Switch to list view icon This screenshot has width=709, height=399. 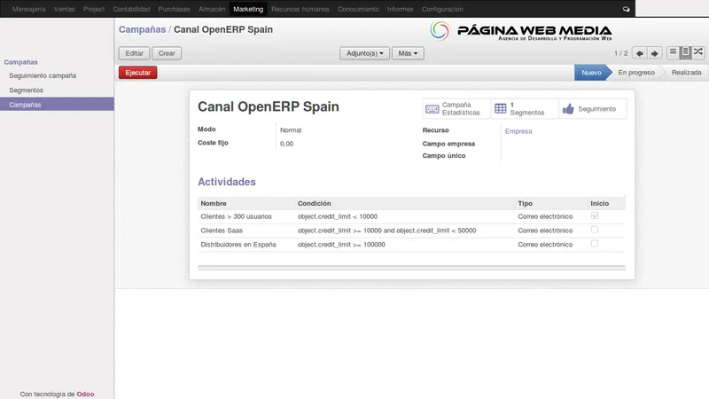[x=673, y=52]
